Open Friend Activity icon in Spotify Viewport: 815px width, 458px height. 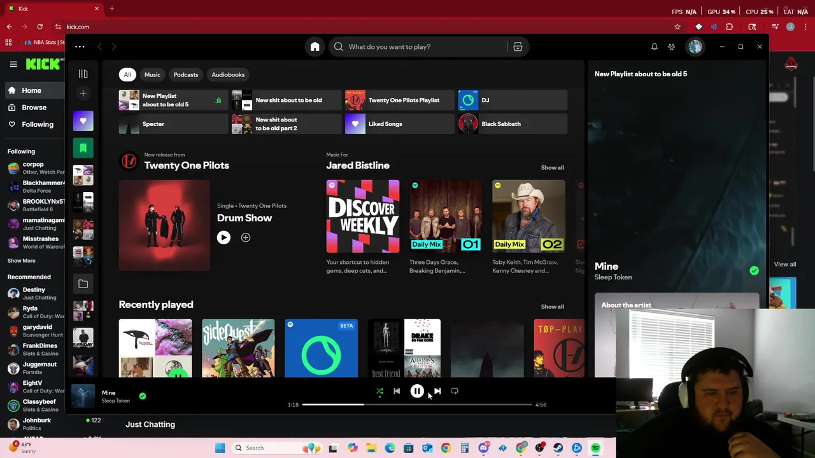(671, 46)
